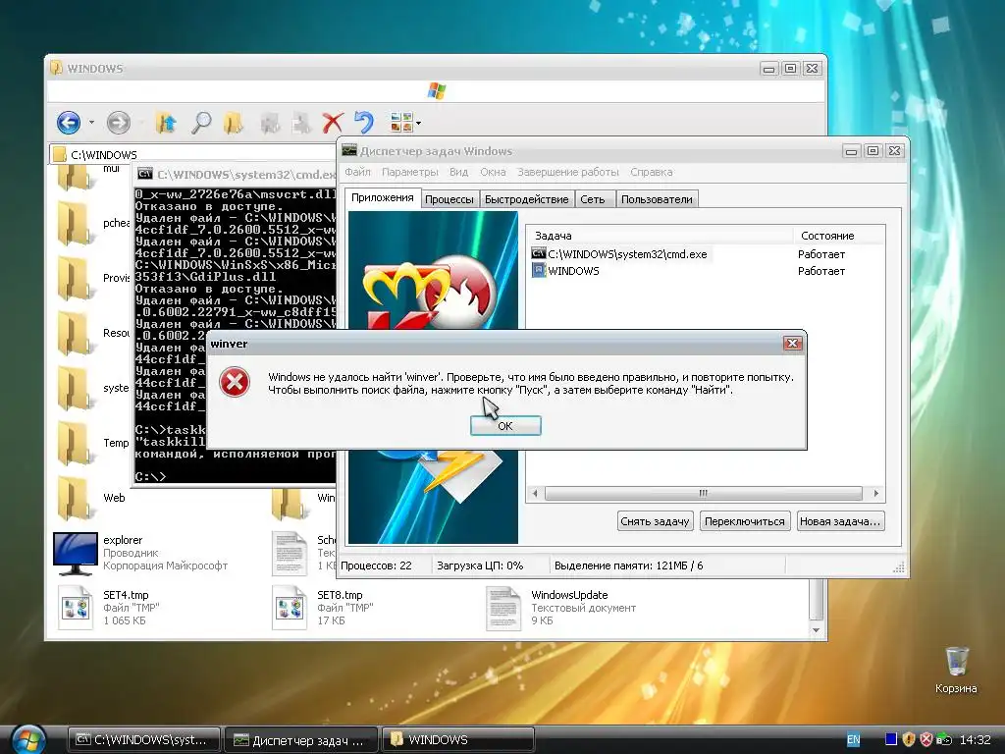Click the 14:32 taskbar clock

pos(975,740)
